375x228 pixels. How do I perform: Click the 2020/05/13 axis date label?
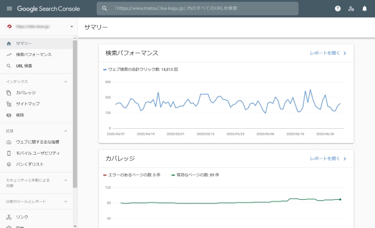[x=205, y=134]
